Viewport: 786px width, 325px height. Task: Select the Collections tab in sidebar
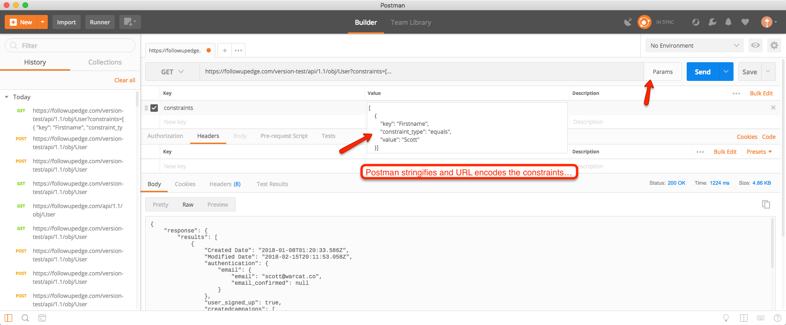click(x=105, y=62)
